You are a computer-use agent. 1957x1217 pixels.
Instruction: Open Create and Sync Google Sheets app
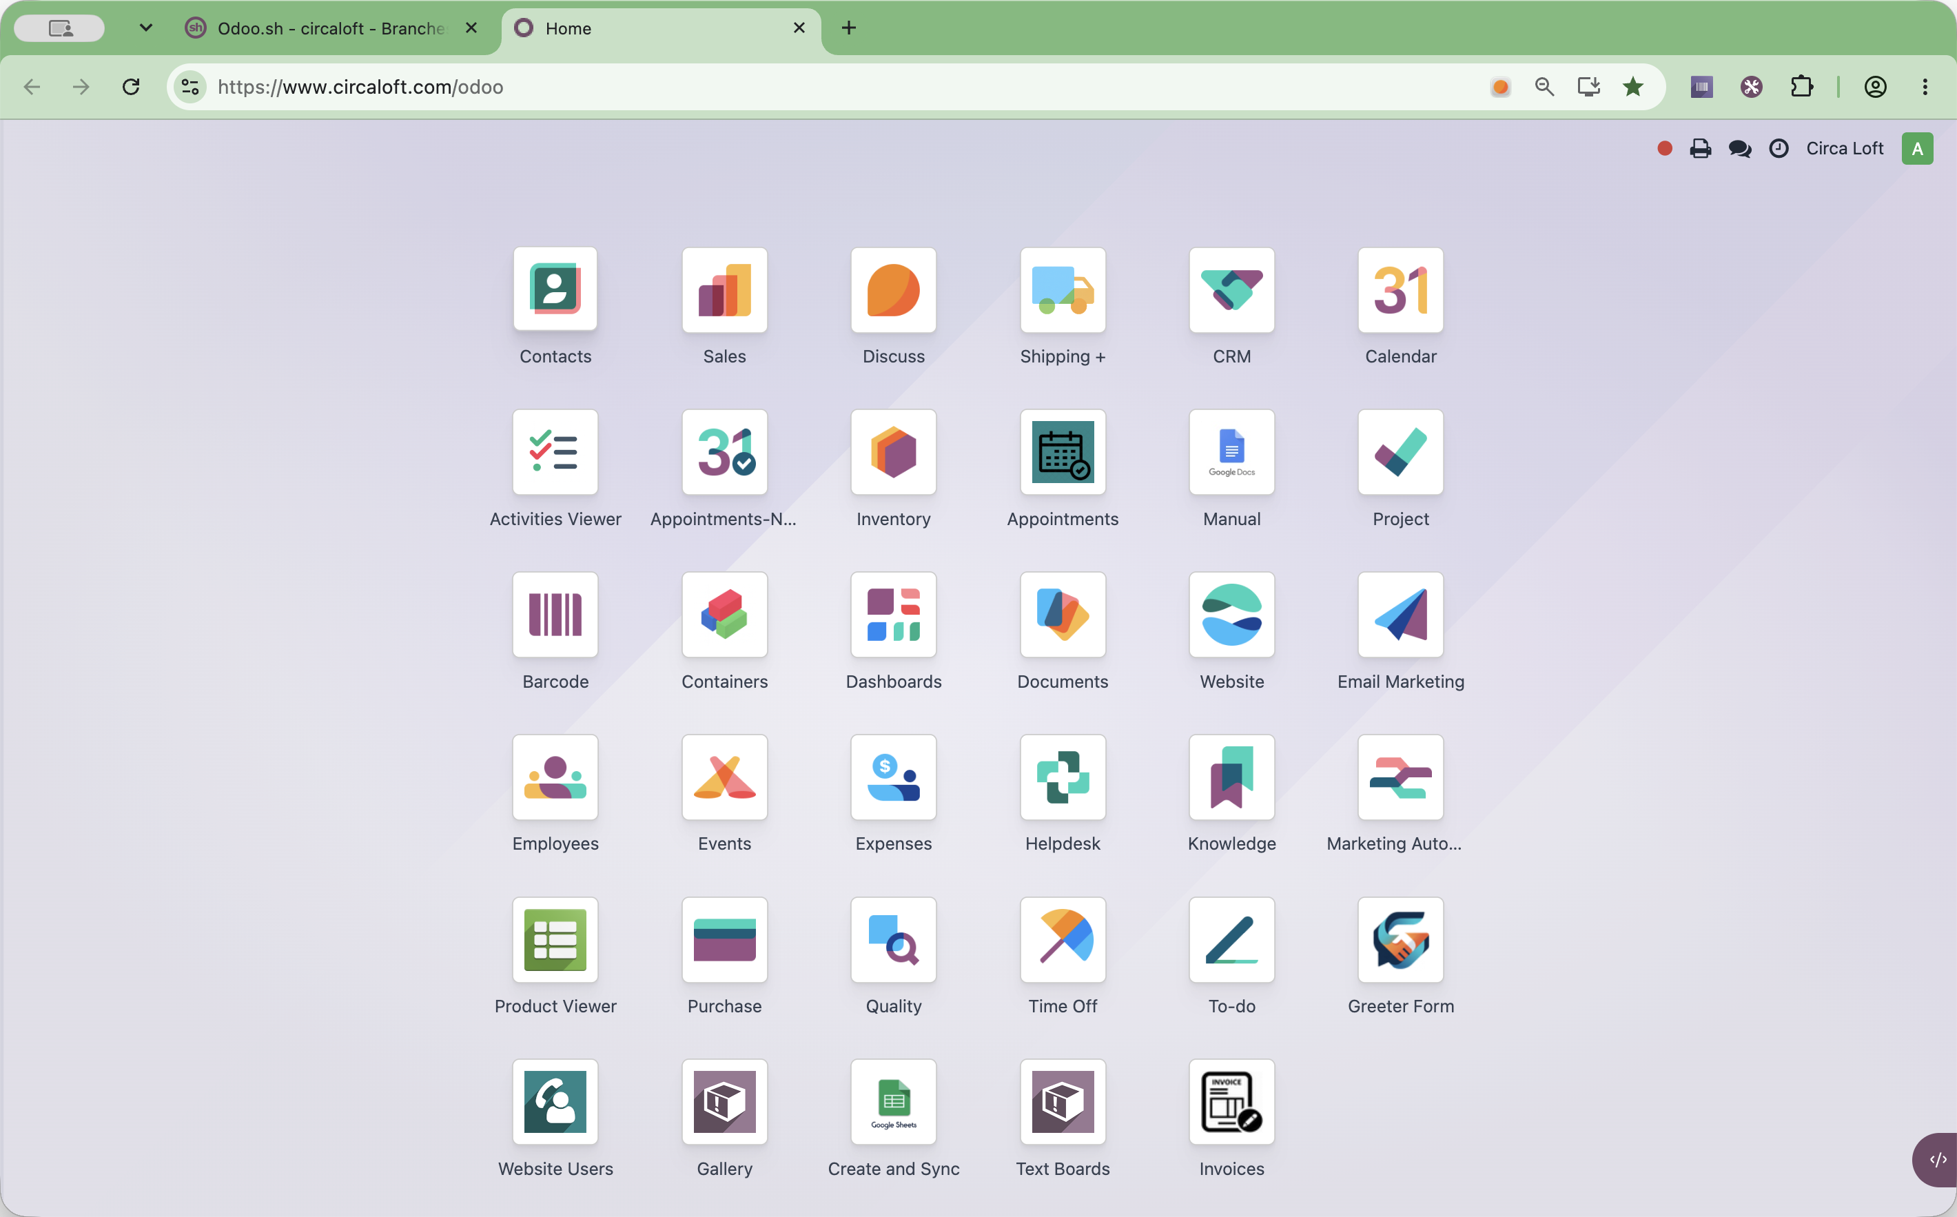click(893, 1102)
